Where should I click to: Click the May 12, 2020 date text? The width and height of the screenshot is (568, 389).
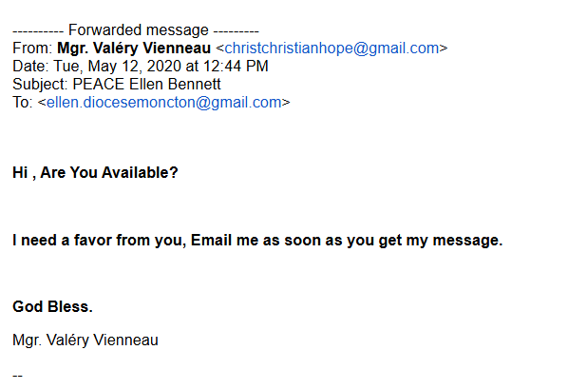pos(134,67)
